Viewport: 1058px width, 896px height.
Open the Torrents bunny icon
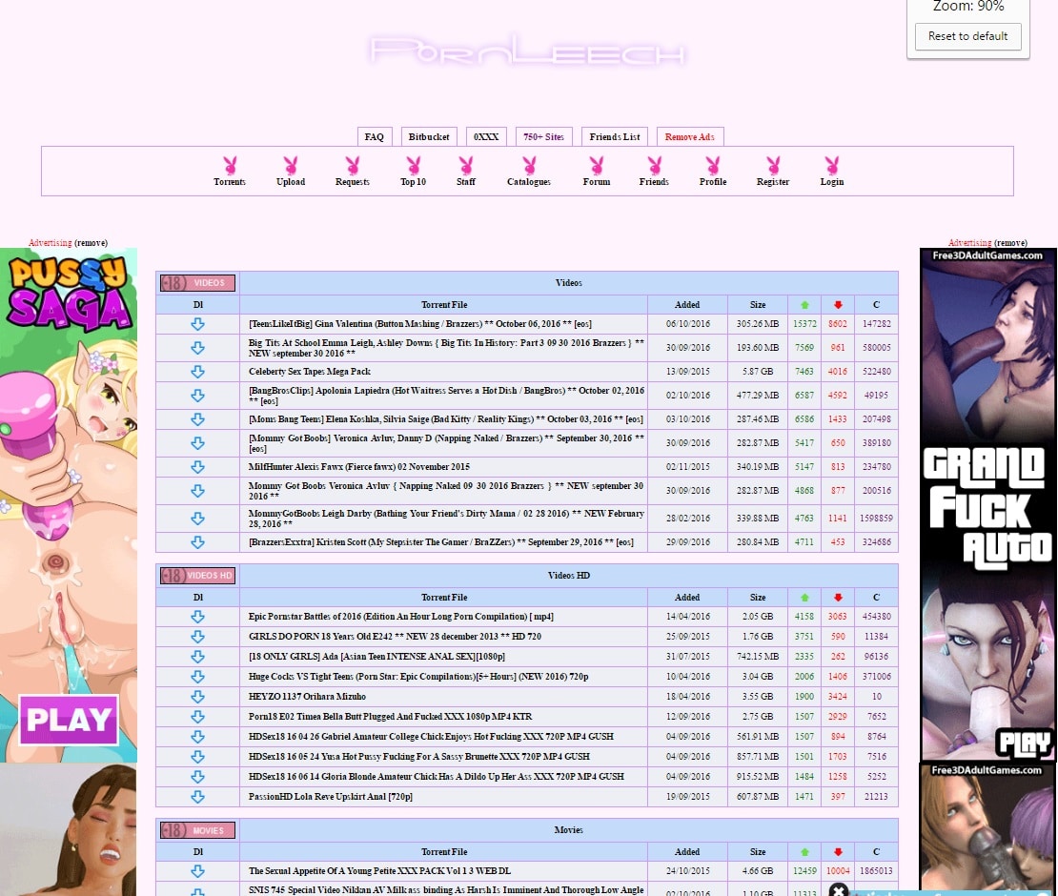pyautogui.click(x=230, y=165)
